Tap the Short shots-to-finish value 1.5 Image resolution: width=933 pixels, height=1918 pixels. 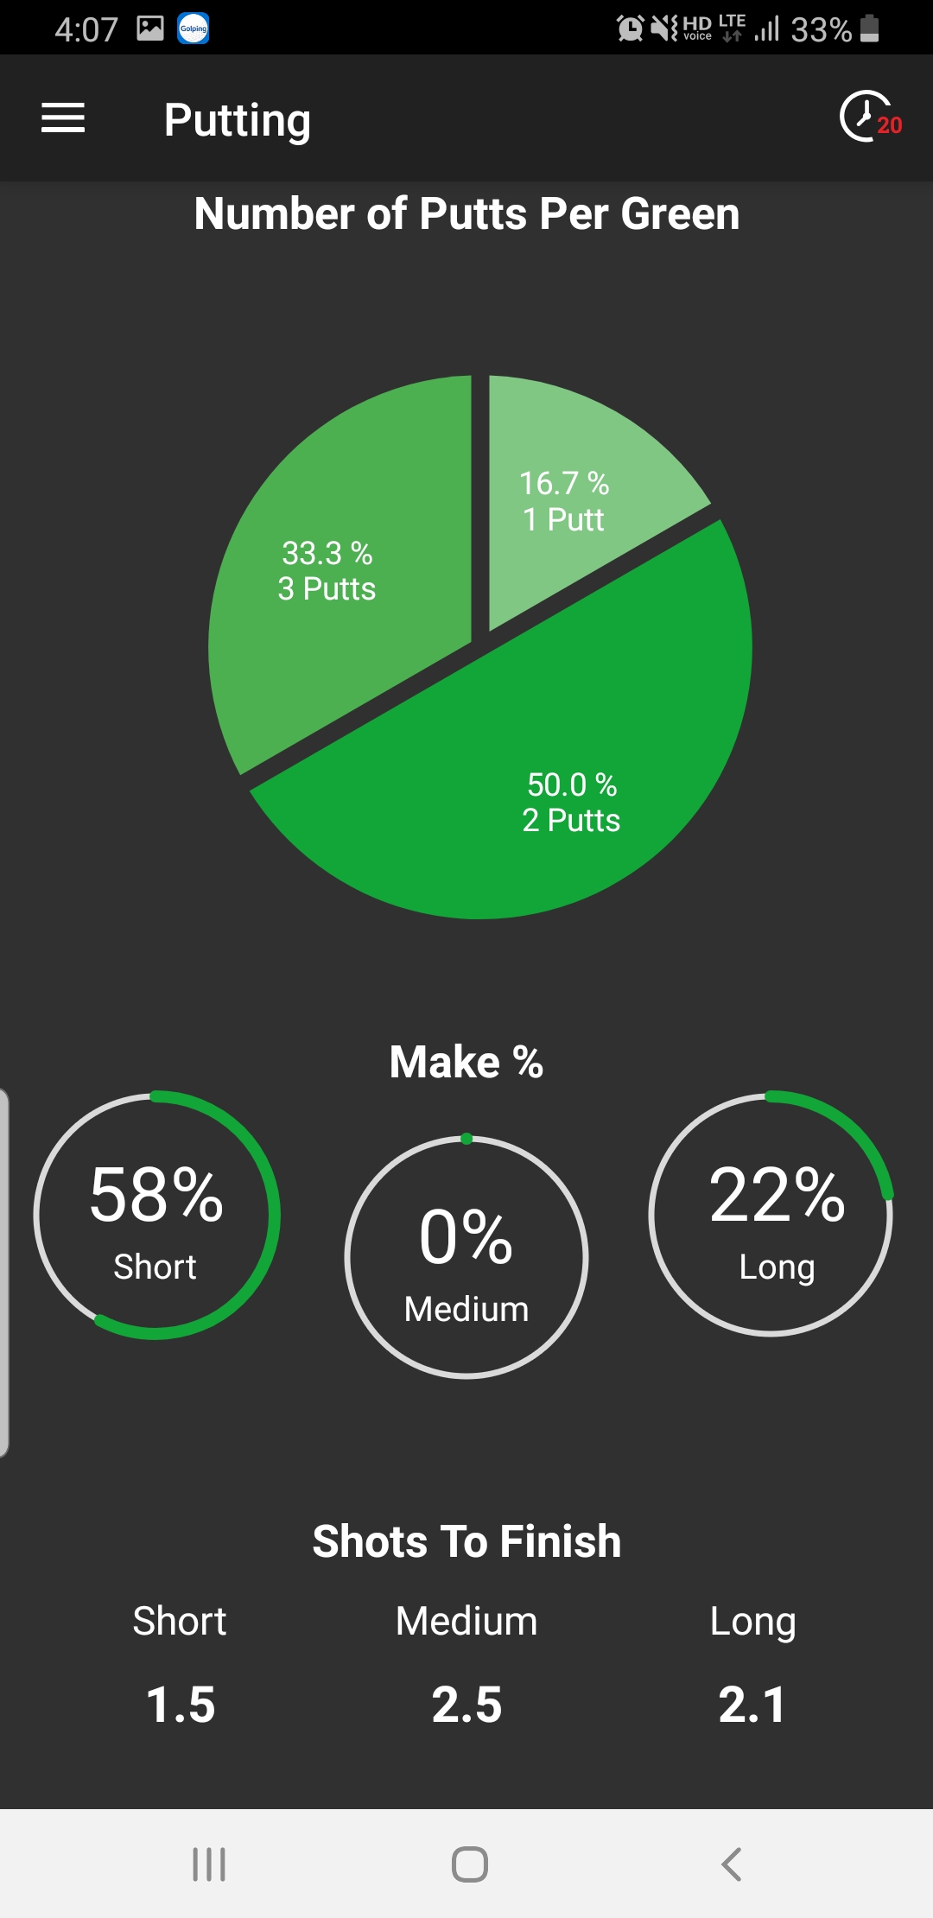click(180, 1705)
